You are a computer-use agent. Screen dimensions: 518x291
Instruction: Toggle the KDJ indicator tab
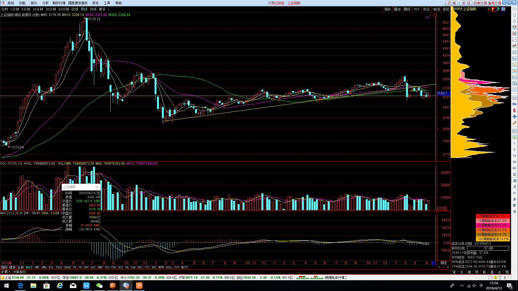(140, 268)
